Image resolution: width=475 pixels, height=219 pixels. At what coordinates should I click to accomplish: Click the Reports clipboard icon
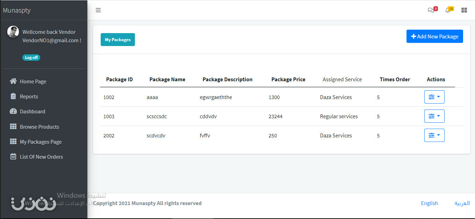(13, 96)
